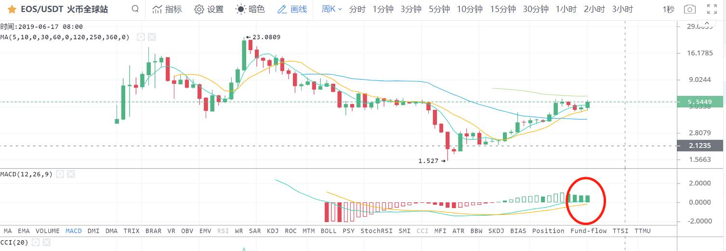
Task: Select the TTSI indicator tab
Action: (x=620, y=231)
